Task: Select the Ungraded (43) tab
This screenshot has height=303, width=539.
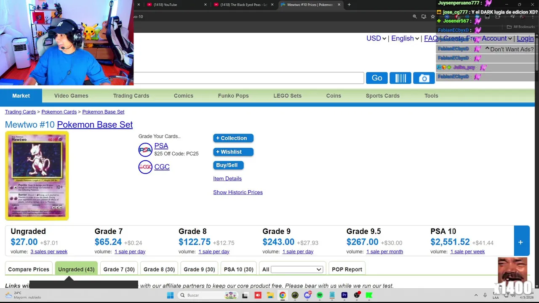Action: pos(76,269)
